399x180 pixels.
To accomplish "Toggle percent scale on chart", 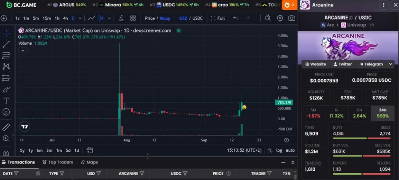I will tap(270, 150).
